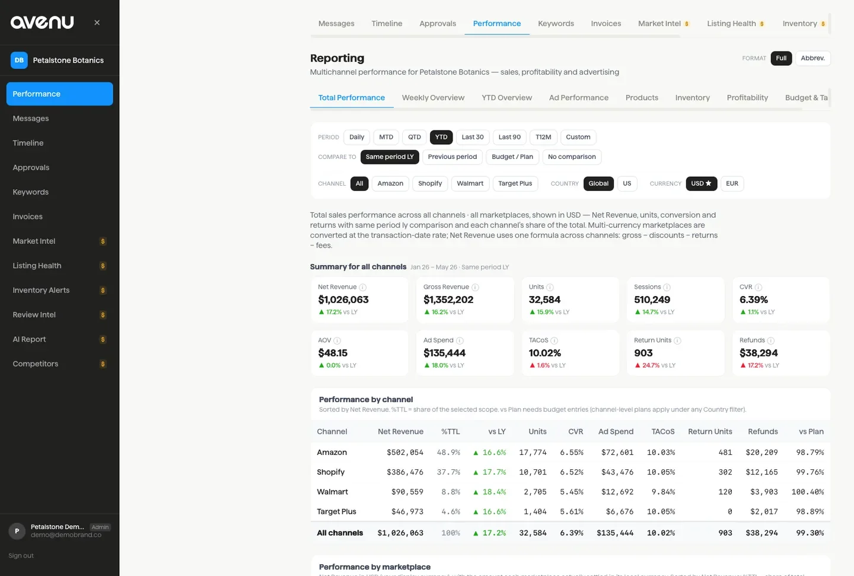
Task: Filter channel to Amazon
Action: [390, 184]
